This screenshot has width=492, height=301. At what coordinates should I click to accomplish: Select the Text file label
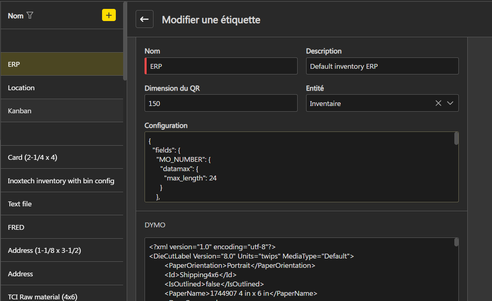click(x=62, y=204)
